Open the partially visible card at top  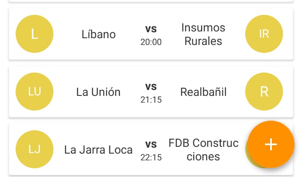point(151,1)
